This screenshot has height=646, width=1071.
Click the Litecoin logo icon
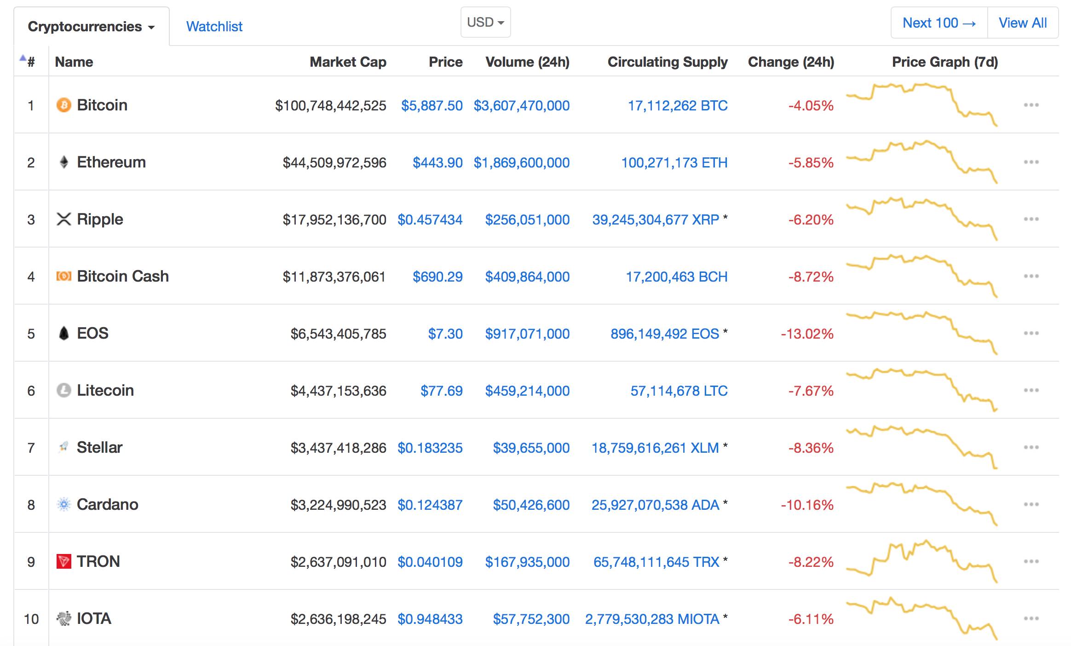[x=64, y=390]
